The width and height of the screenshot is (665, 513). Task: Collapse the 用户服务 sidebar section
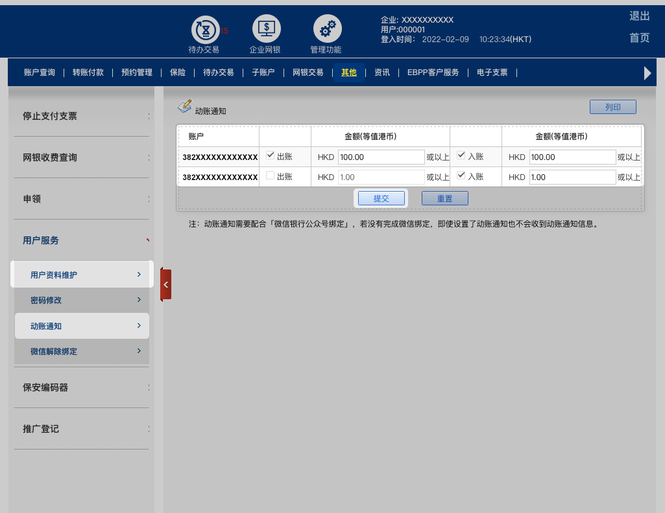click(82, 240)
